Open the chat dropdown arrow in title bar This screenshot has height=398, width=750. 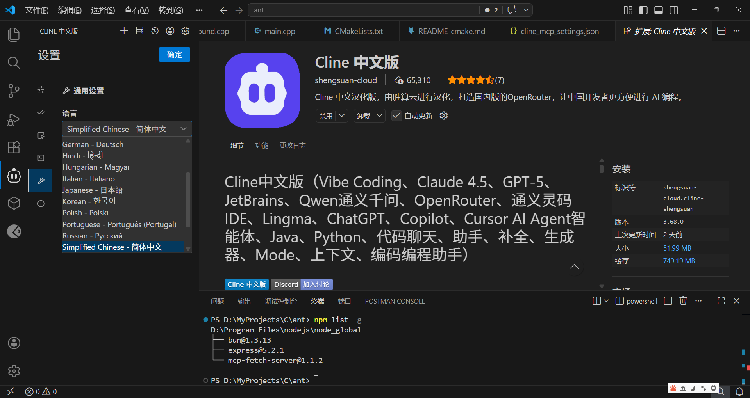[x=526, y=10]
